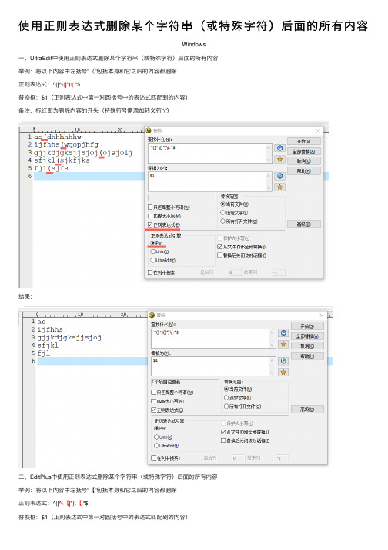
Task: Select 当前文件 scope in result dialog
Action: tap(226, 389)
